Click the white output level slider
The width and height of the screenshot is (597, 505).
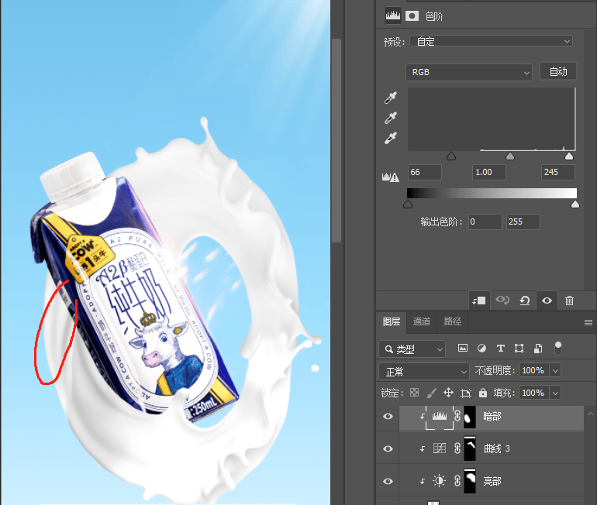click(575, 204)
